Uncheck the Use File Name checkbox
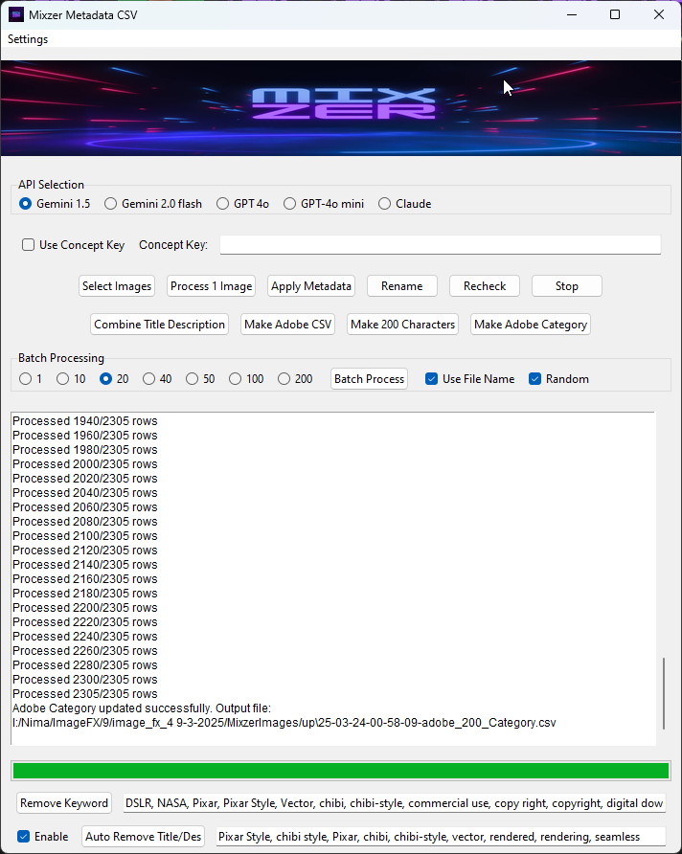Image resolution: width=682 pixels, height=854 pixels. pos(432,379)
